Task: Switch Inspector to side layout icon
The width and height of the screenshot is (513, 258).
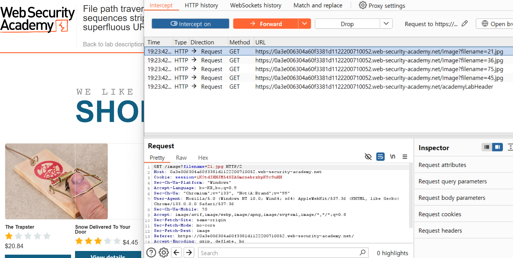Action: point(497,147)
